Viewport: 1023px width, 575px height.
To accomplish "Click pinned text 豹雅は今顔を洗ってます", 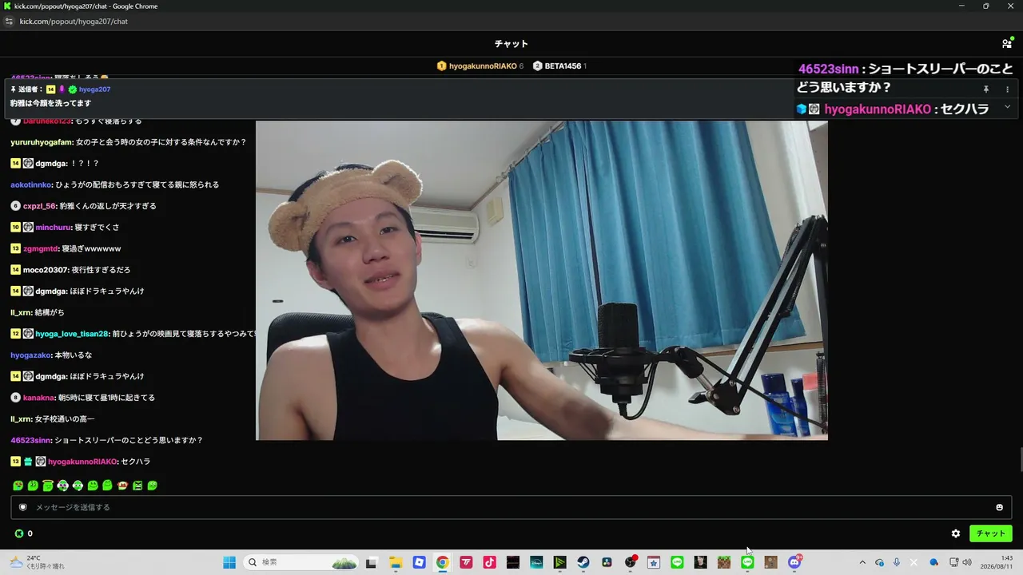I will [x=50, y=103].
